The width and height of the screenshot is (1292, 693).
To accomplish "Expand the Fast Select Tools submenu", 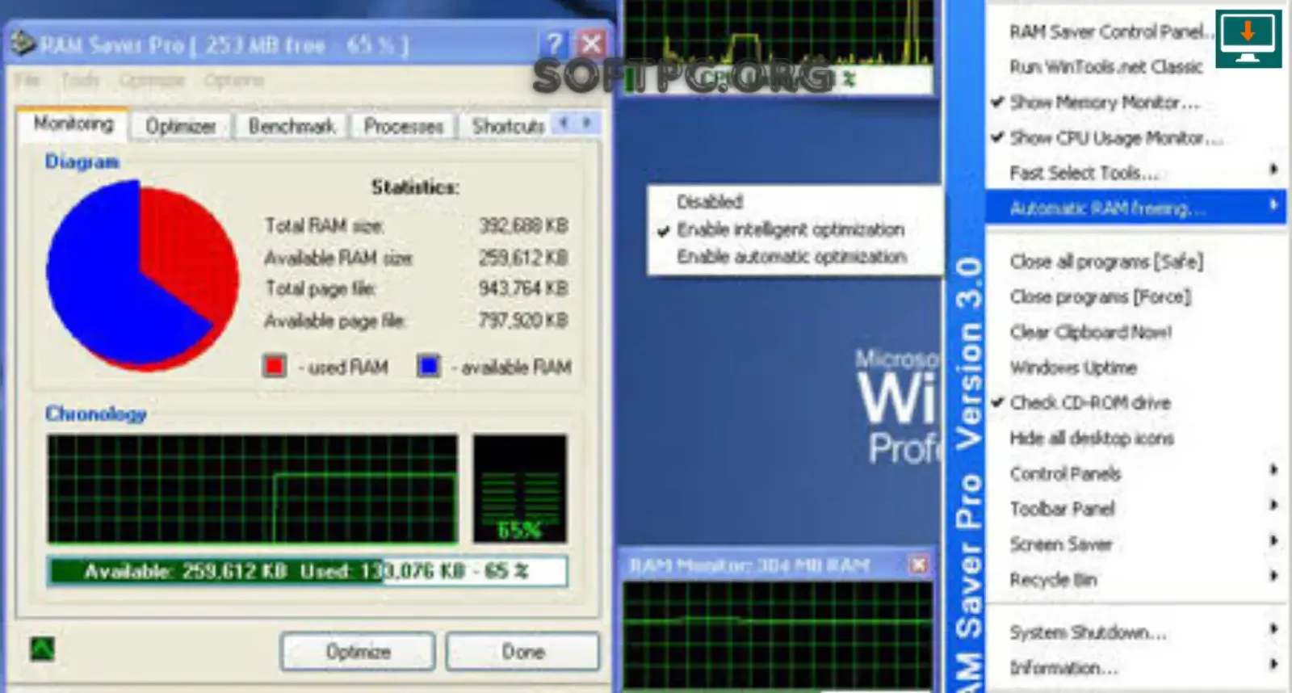I will pyautogui.click(x=1135, y=173).
